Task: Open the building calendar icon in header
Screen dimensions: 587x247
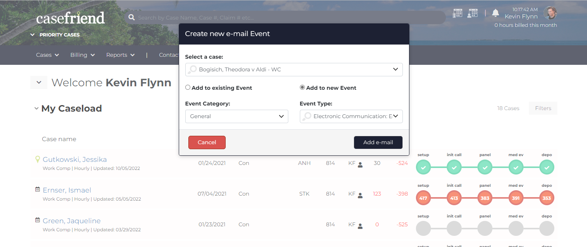Action: point(457,13)
